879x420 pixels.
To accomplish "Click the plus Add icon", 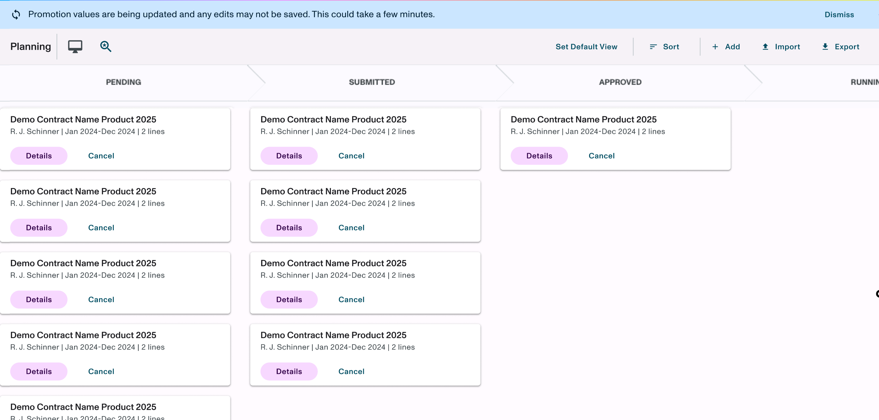I will point(715,47).
